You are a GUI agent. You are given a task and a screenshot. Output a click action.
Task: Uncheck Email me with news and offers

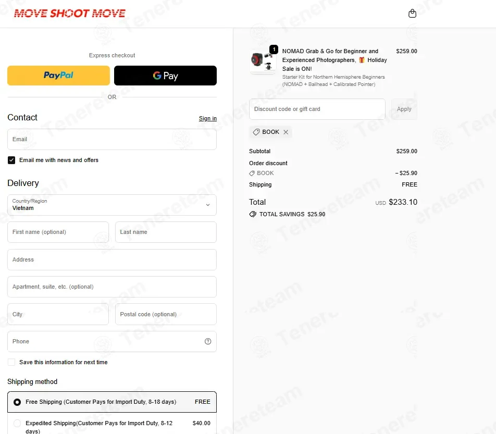pos(11,160)
